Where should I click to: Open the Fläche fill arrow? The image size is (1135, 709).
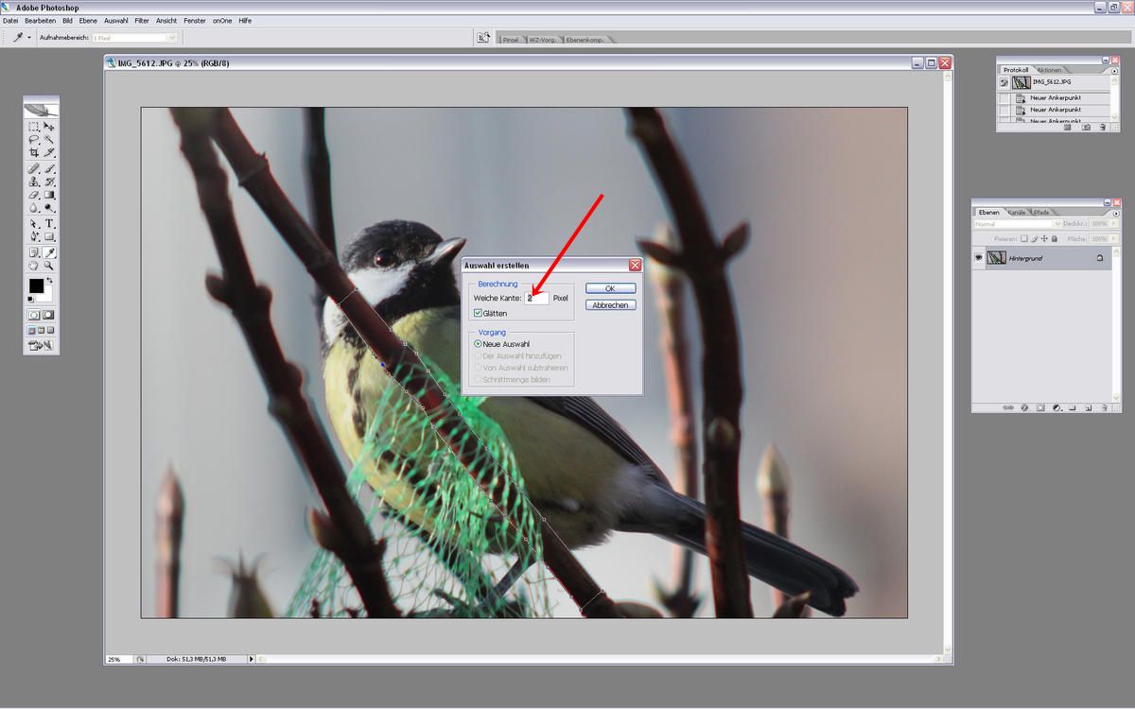(1114, 238)
